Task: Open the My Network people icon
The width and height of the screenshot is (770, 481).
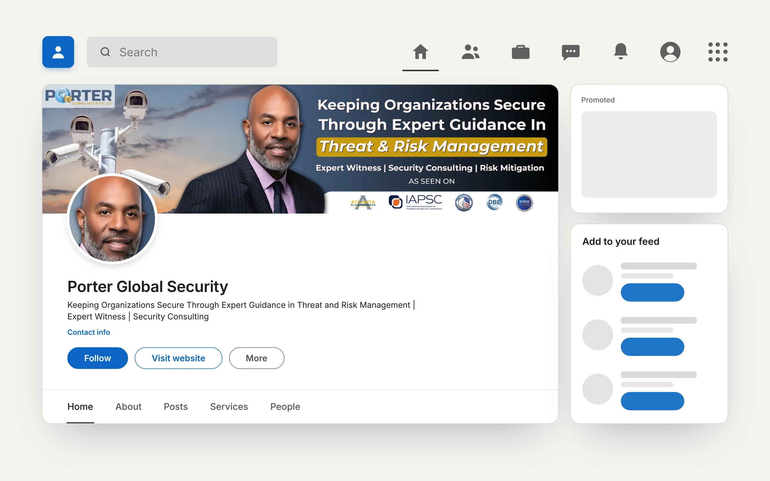Action: 470,52
